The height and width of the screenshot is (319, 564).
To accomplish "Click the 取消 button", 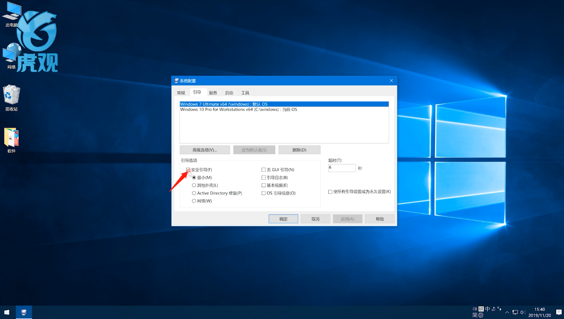I will 315,219.
